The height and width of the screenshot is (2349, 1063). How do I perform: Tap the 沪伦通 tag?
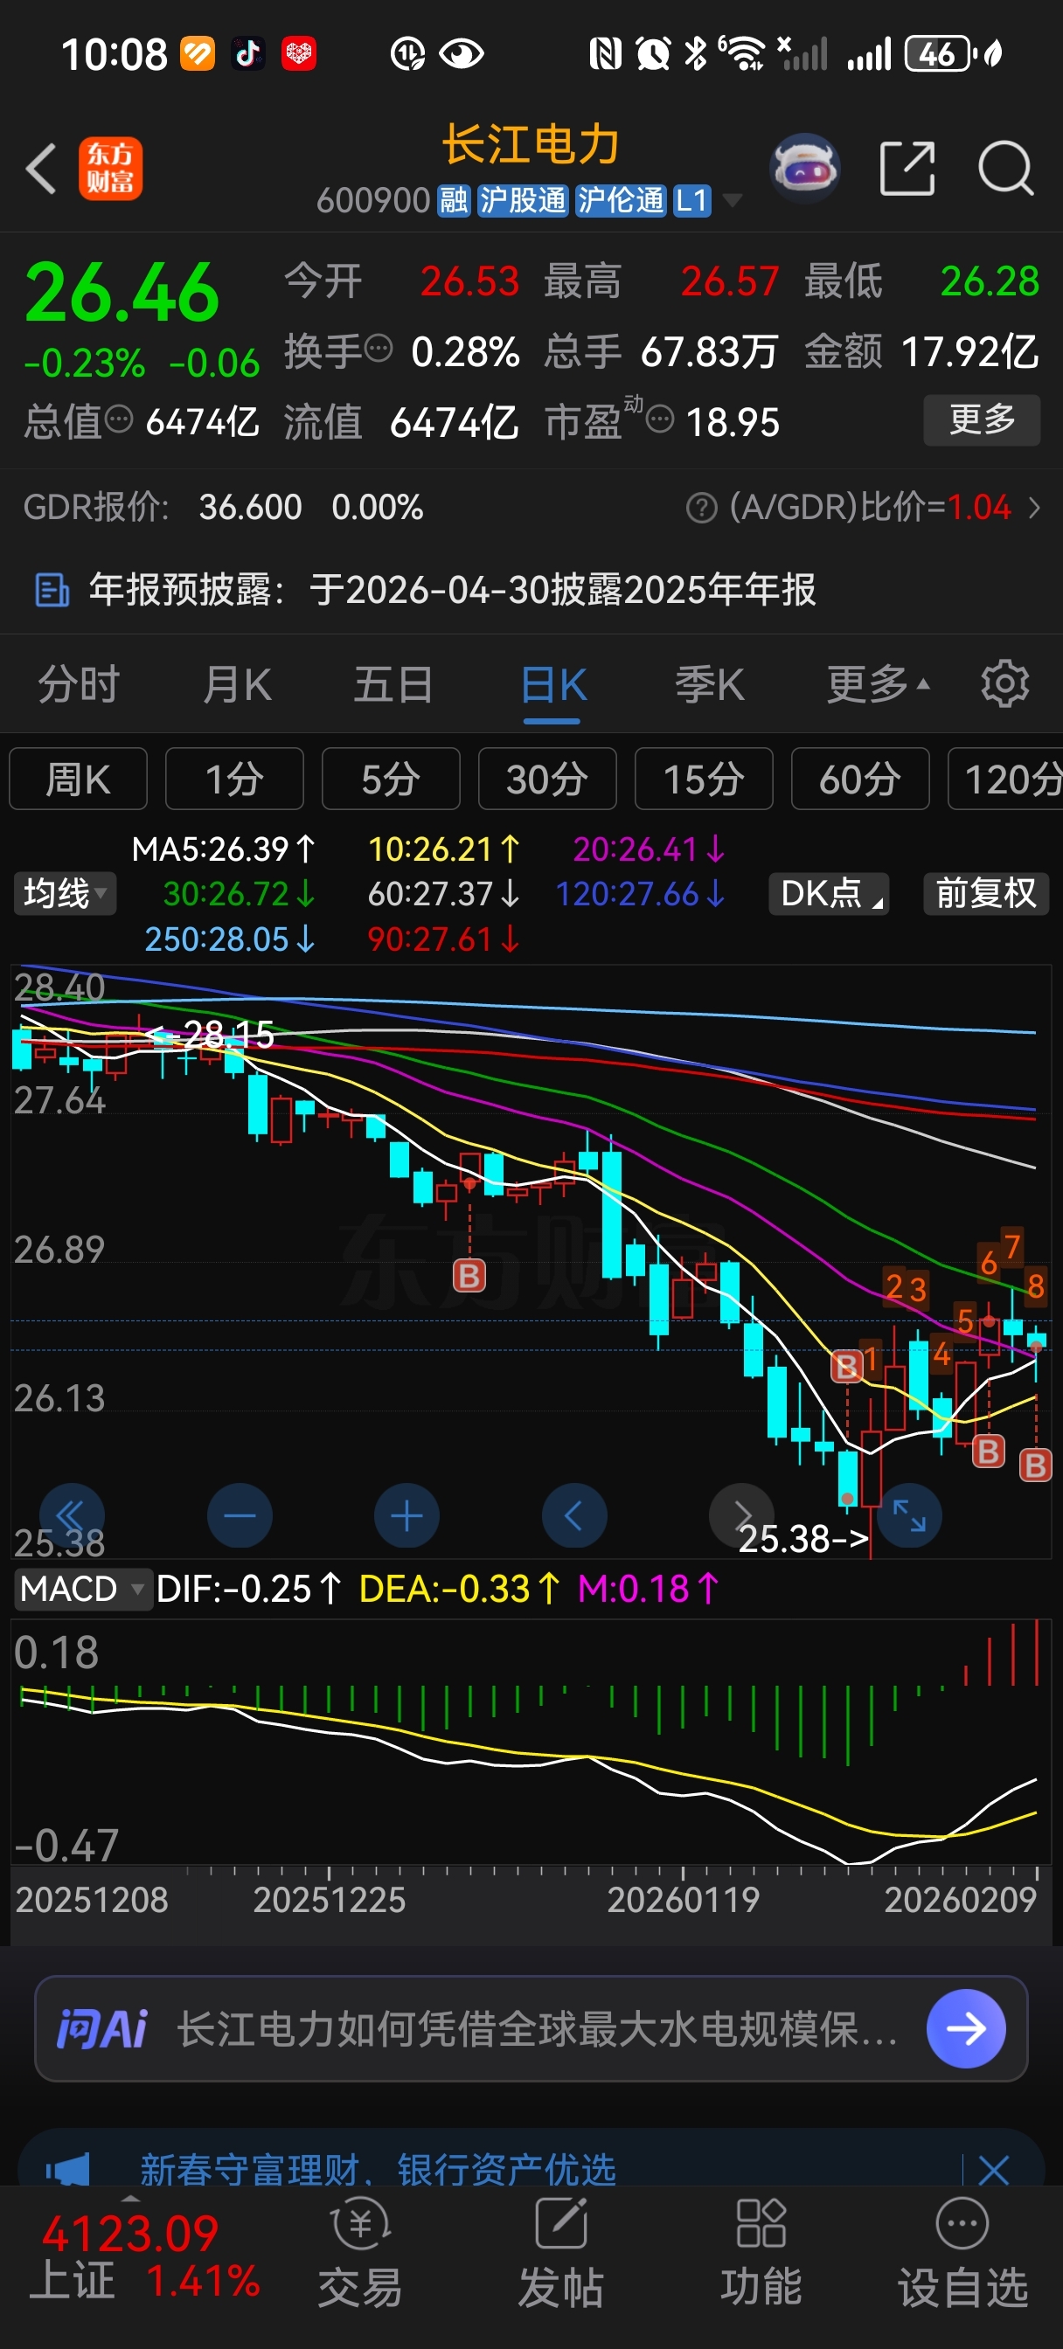pos(621,201)
